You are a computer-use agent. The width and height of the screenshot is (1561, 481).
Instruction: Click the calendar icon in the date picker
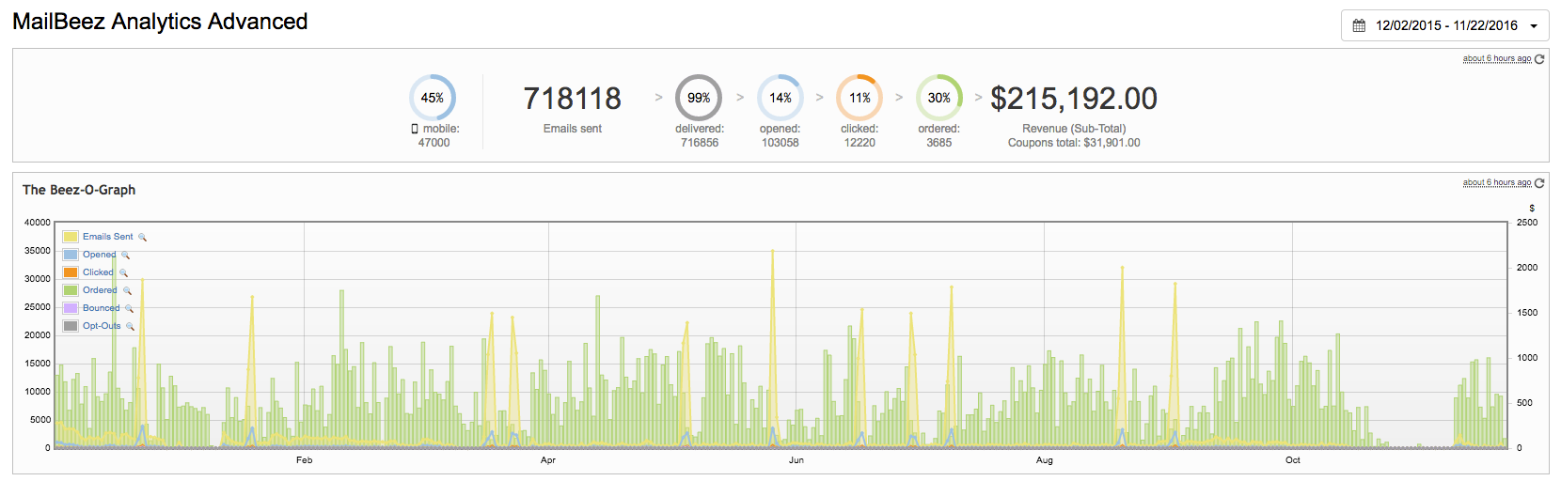[1359, 25]
